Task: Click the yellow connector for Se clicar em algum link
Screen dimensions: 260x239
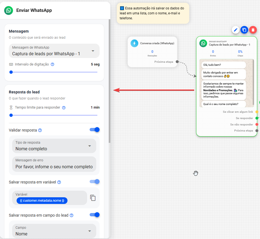Action: tap(257, 112)
